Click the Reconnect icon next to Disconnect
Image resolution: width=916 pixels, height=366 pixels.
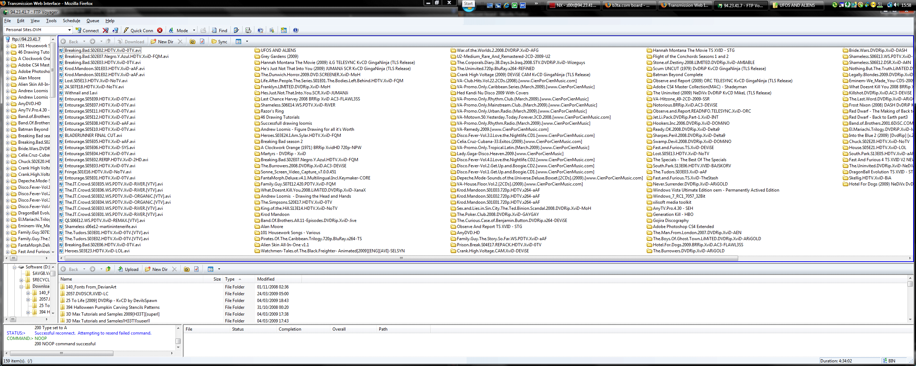point(115,30)
